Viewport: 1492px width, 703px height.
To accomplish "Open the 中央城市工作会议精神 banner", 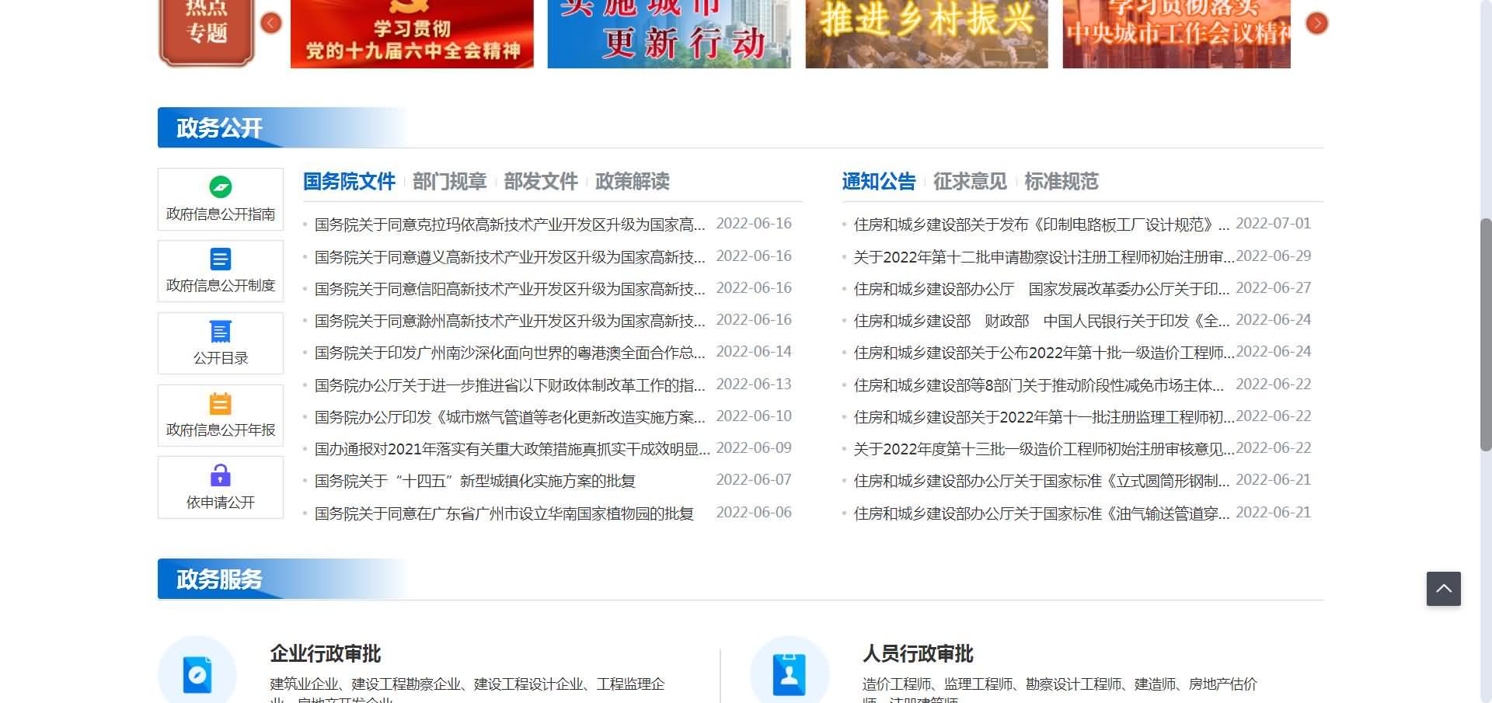I will (x=1177, y=33).
